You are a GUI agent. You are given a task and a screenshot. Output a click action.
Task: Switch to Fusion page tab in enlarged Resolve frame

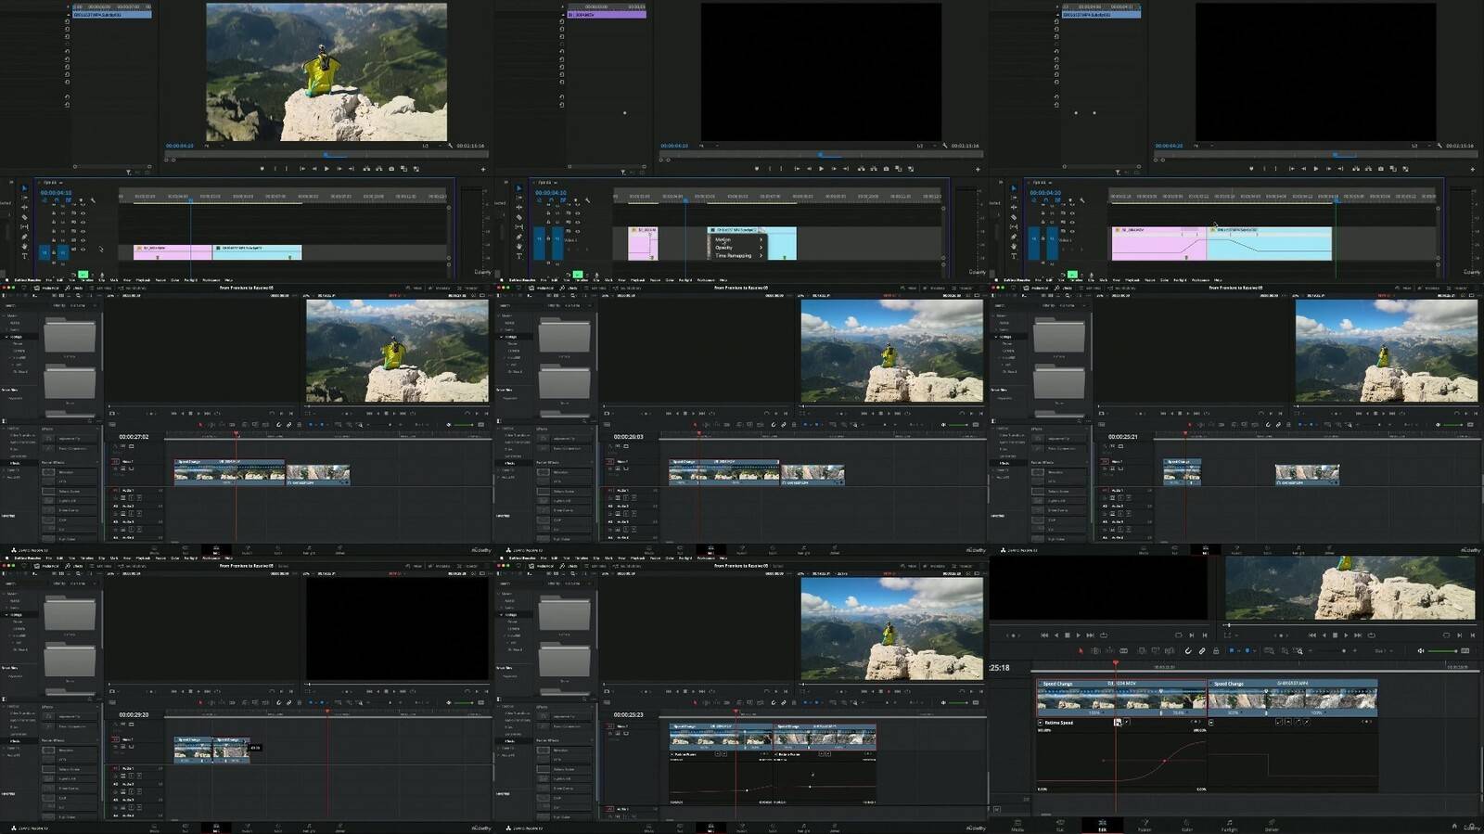(x=1145, y=826)
